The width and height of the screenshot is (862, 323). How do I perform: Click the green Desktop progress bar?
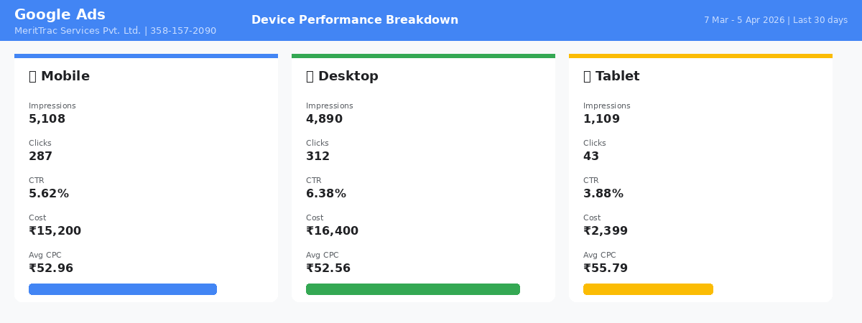[x=413, y=289]
